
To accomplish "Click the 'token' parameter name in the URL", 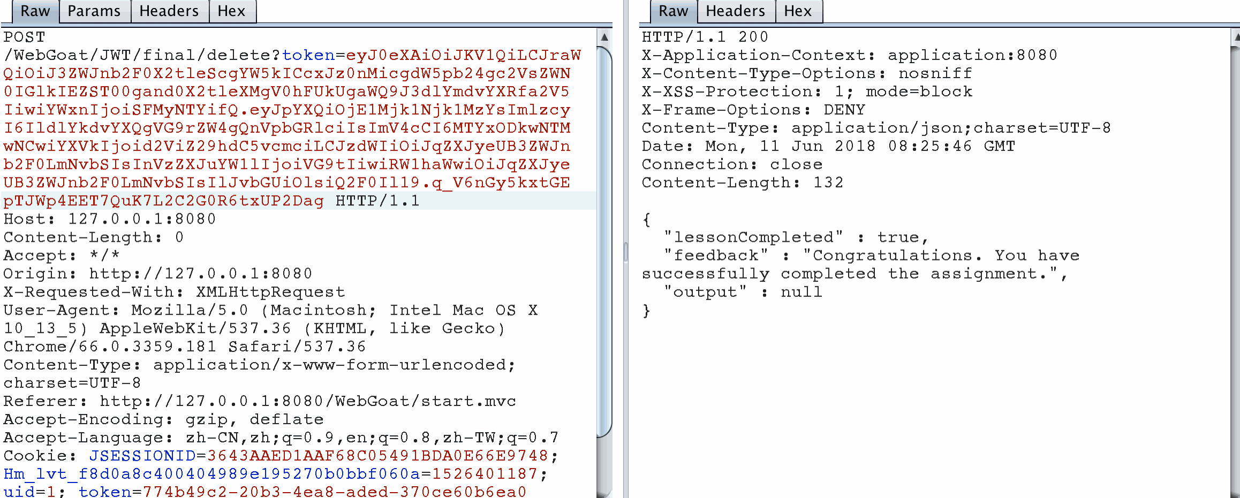I will [x=308, y=56].
